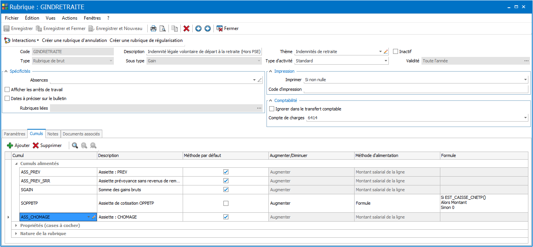Image resolution: width=533 pixels, height=247 pixels.
Task: Toggle the Inactif checkbox
Action: tap(395, 52)
